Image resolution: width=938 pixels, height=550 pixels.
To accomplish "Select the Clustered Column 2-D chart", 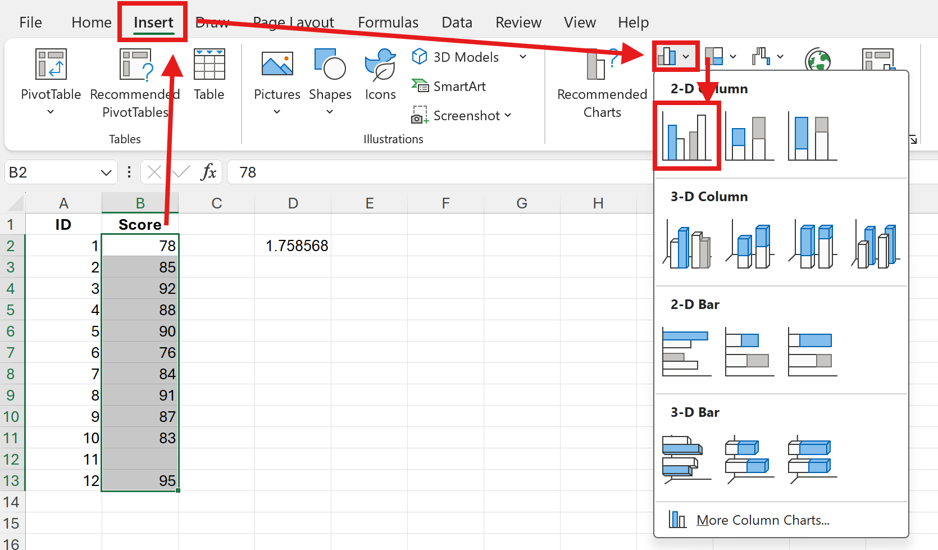I will (x=686, y=137).
